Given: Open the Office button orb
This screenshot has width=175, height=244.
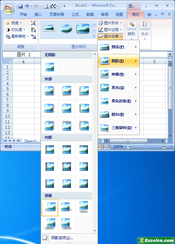Looking at the screenshot, I should coord(9,9).
